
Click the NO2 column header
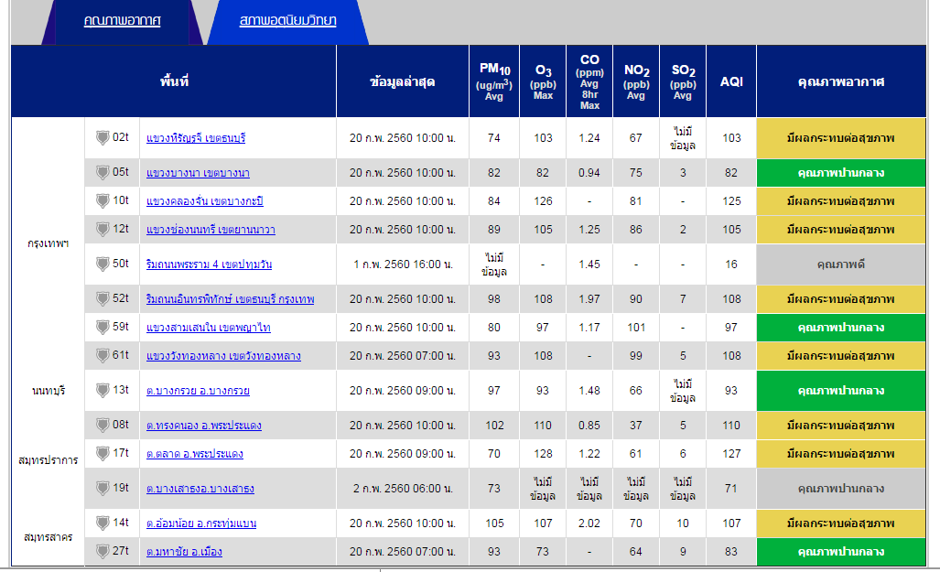[x=636, y=81]
